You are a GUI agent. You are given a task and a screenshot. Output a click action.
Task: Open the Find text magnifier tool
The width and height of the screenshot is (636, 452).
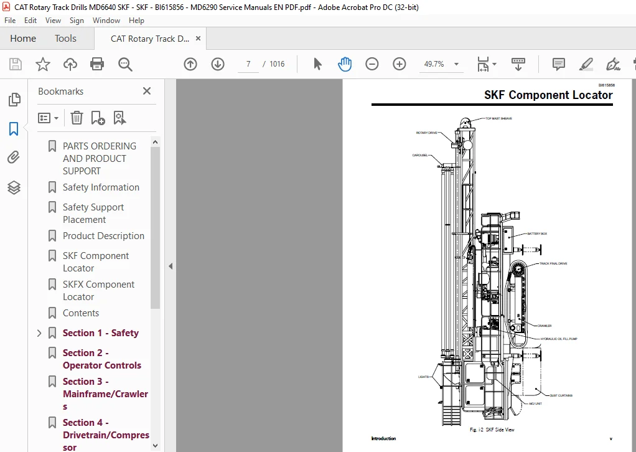(x=125, y=64)
